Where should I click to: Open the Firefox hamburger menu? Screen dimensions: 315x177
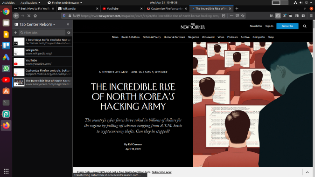311,16
